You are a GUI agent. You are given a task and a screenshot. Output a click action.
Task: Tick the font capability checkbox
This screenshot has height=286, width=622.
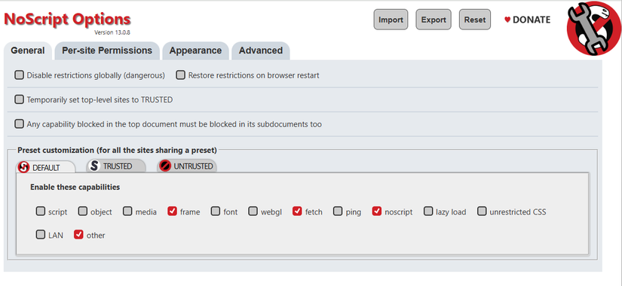(x=216, y=211)
